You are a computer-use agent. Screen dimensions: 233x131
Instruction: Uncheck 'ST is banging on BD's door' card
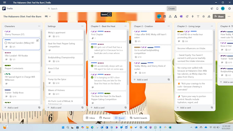click(92, 77)
